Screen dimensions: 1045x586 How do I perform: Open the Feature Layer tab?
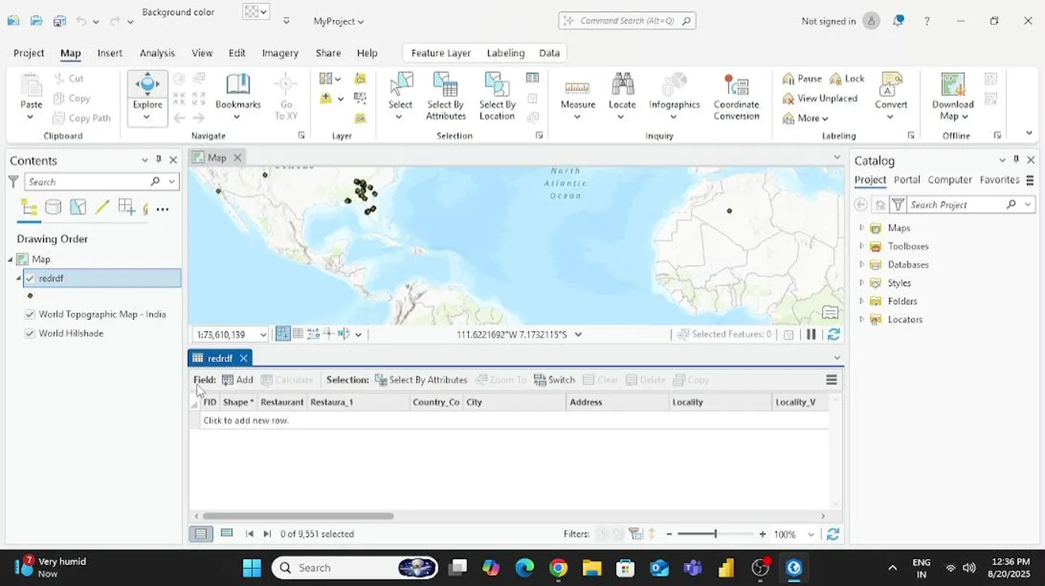(441, 53)
